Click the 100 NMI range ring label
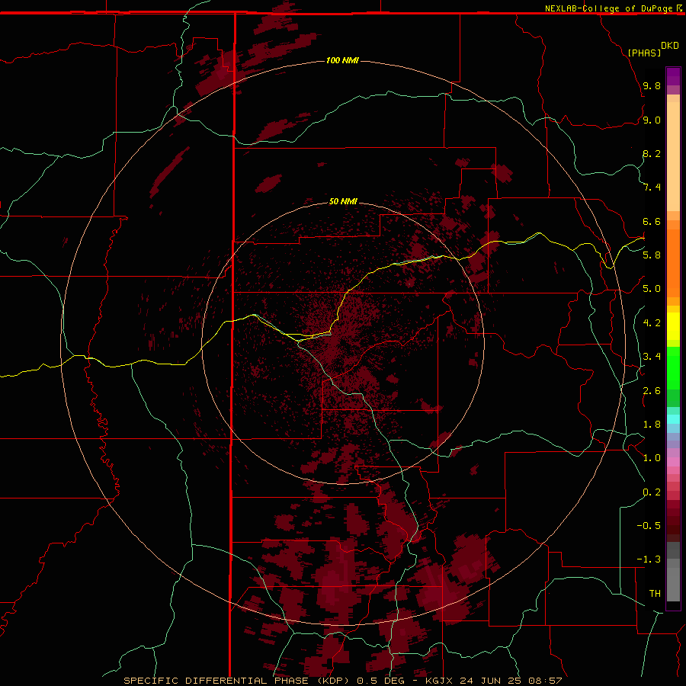Screen dimensions: 686x686 pos(342,60)
